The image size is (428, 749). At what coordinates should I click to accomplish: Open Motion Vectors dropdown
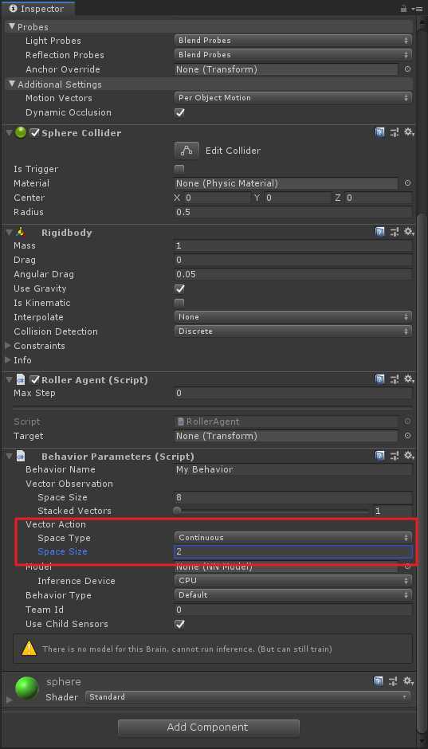pyautogui.click(x=293, y=98)
